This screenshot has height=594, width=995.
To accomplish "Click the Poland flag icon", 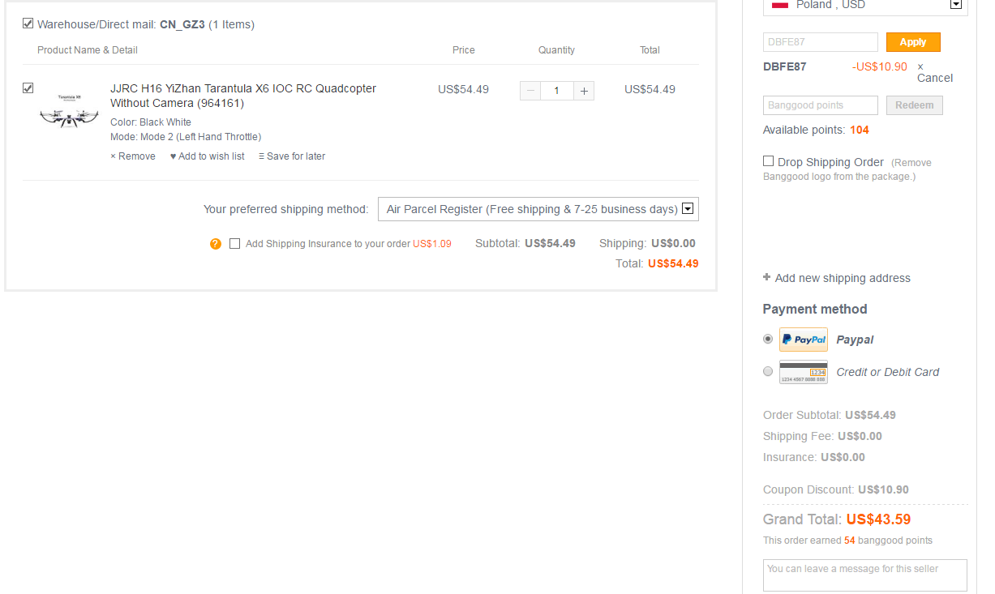I will pyautogui.click(x=780, y=5).
